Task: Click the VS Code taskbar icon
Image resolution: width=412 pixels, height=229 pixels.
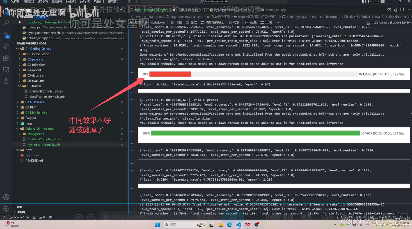Action: point(239,225)
